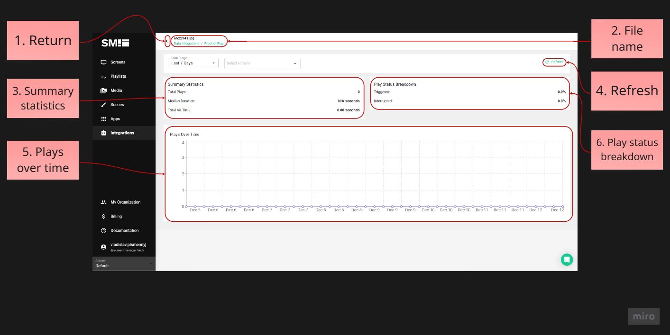Image resolution: width=670 pixels, height=335 pixels.
Task: Click the 0.00 seconds air time value
Action: (348, 110)
